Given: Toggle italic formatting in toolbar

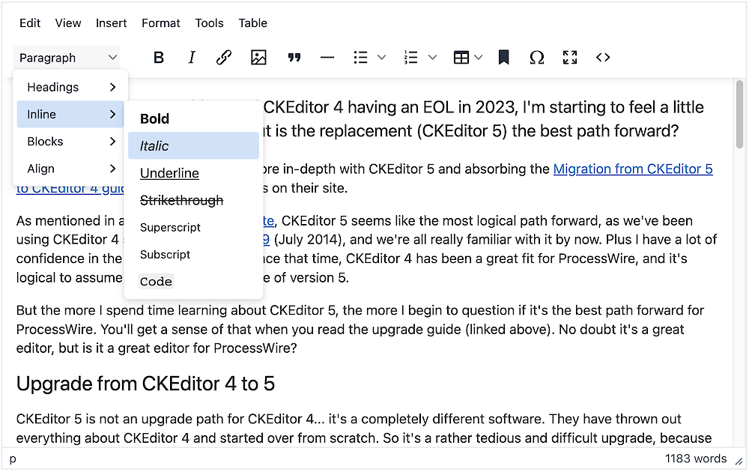Looking at the screenshot, I should pos(192,58).
